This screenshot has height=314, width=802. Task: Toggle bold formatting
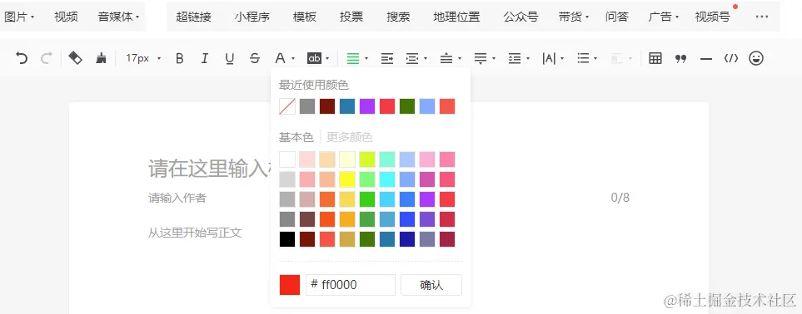coord(180,58)
